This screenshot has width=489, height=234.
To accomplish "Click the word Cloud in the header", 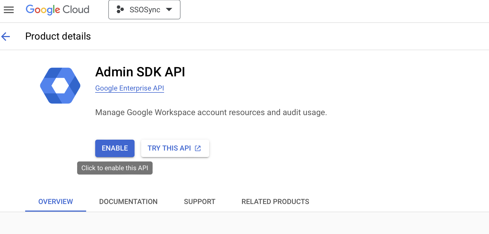I will [76, 10].
